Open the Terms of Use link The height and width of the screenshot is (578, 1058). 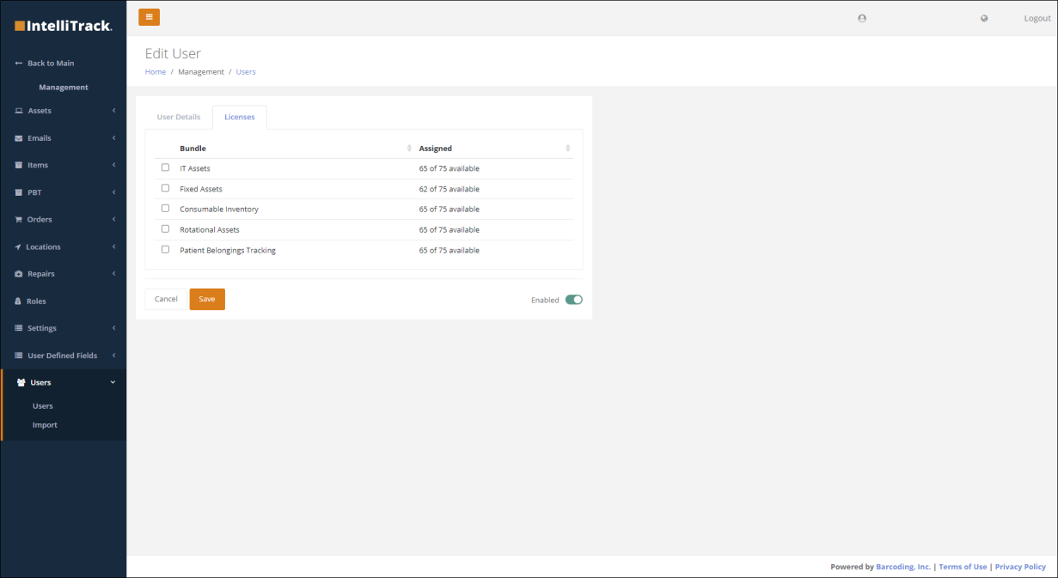(963, 567)
